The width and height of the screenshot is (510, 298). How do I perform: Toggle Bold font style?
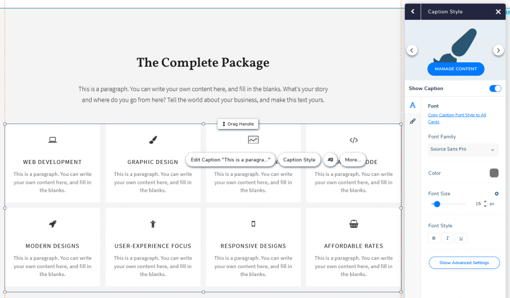tap(434, 238)
